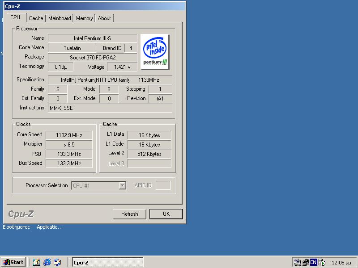Select the 0.13µ technology value
The image size is (358, 268).
tap(60, 67)
